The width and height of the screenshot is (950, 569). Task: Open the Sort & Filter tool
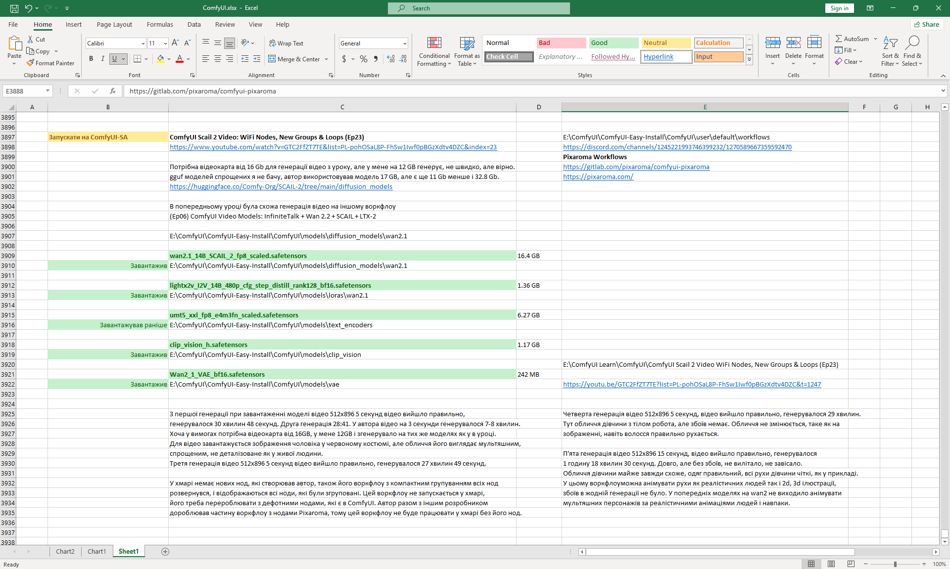coord(890,51)
